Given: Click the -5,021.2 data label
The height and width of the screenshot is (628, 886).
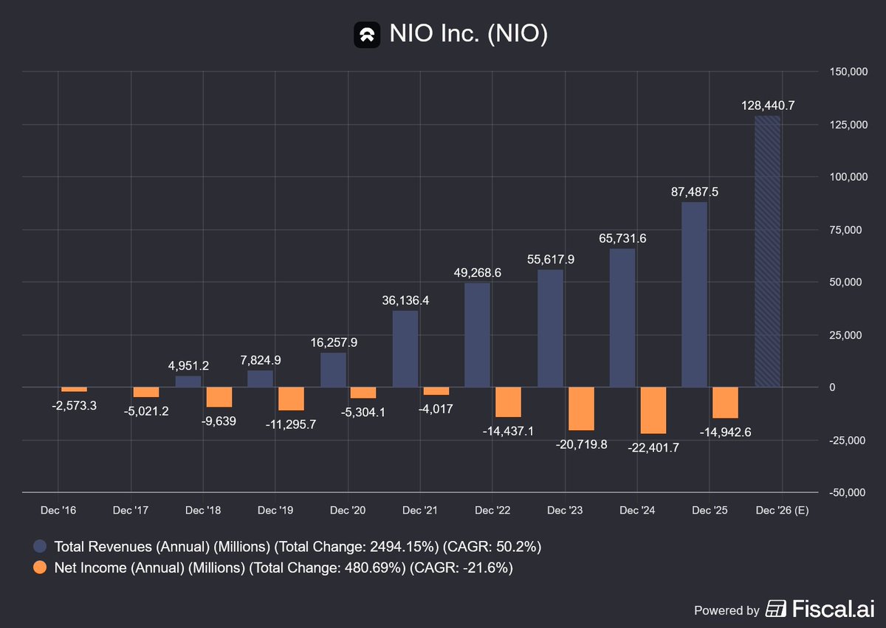Looking at the screenshot, I should pyautogui.click(x=146, y=410).
